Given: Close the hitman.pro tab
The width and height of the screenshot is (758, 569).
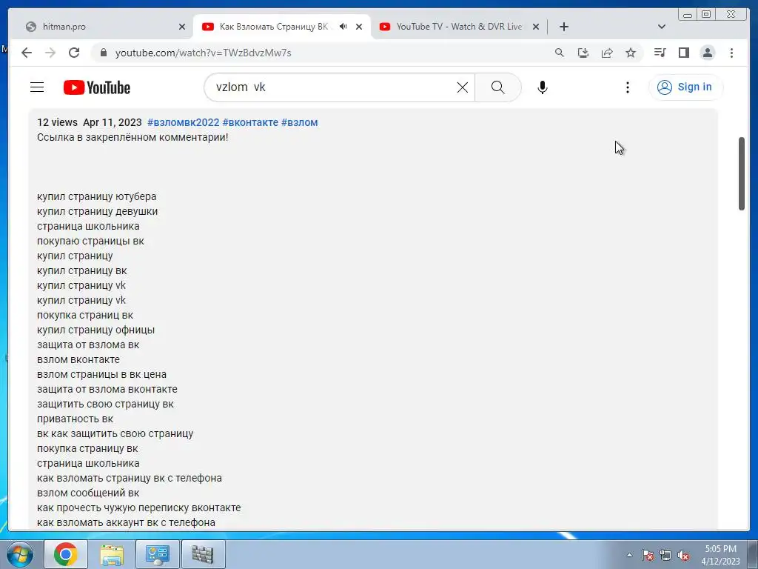Looking at the screenshot, I should coord(182,27).
